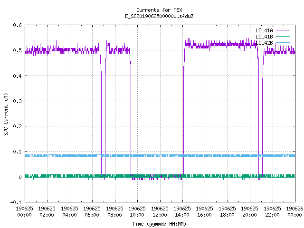Click the 0.1 y-axis tick label

[17, 152]
